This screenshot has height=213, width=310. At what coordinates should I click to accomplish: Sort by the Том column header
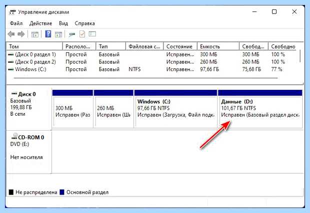pyautogui.click(x=34, y=46)
